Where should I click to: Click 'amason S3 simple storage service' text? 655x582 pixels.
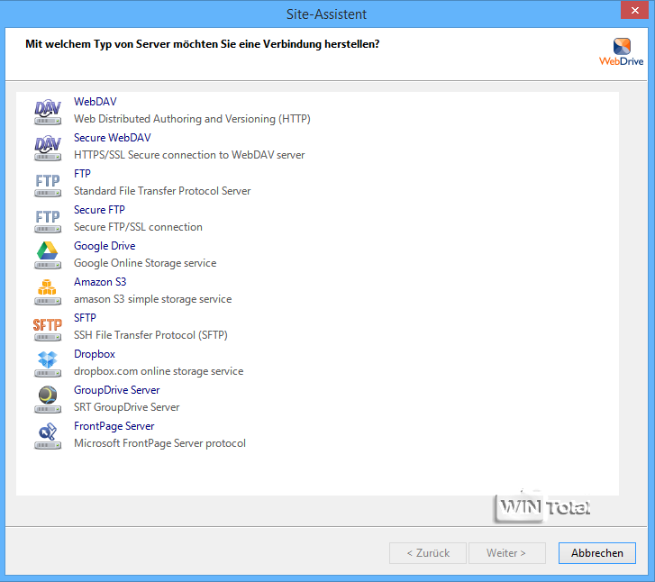click(x=152, y=299)
